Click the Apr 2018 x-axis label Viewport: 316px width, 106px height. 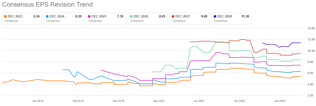point(38,101)
